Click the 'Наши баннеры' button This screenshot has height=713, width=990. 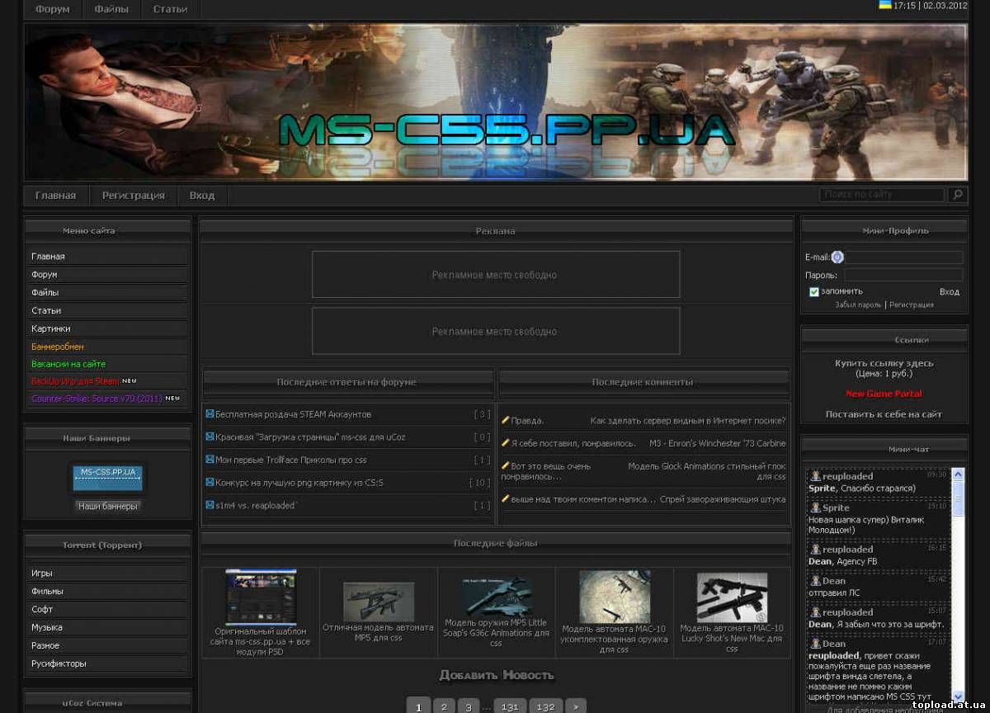coord(107,506)
